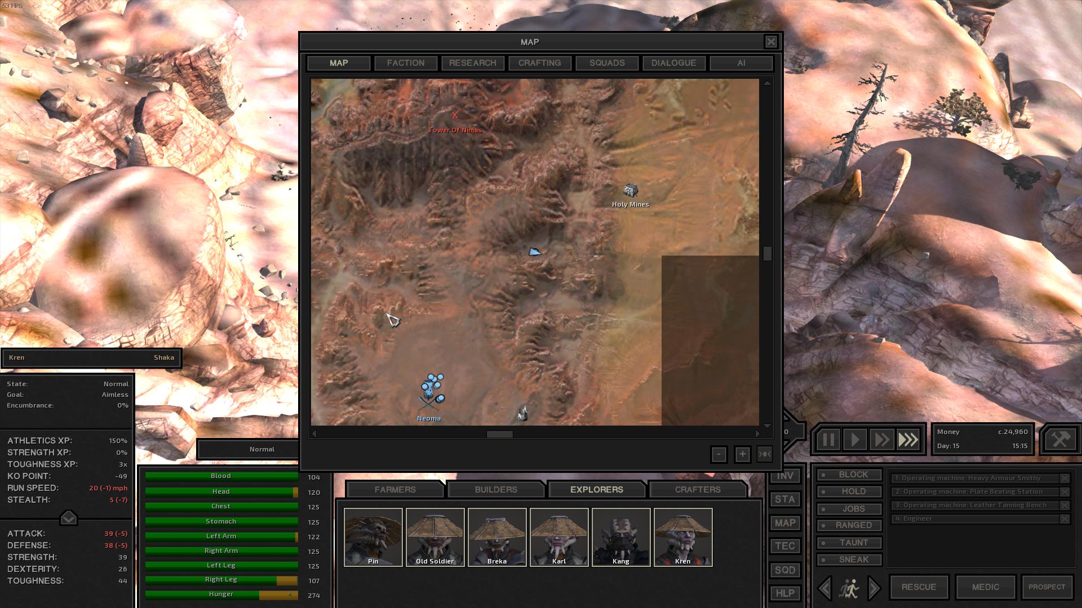Select the FARMERS squad tab
The image size is (1082, 608).
point(395,489)
